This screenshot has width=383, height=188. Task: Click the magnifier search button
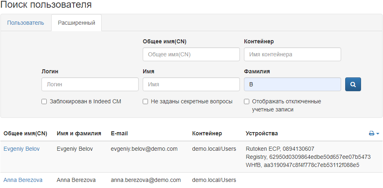coord(353,84)
